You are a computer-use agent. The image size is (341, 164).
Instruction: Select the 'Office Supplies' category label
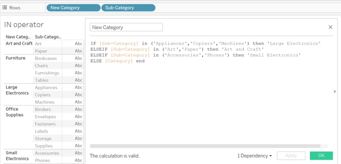(14, 112)
